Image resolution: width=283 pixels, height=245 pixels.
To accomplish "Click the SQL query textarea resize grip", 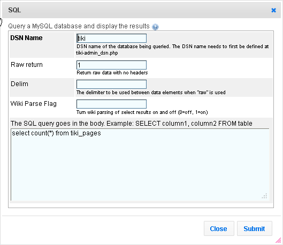I will (x=264, y=196).
